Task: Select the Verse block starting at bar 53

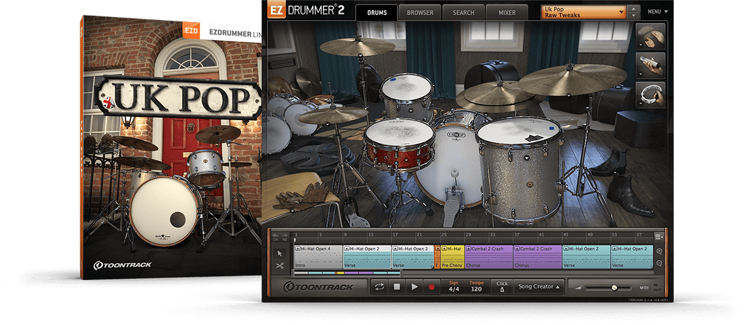Action: tap(631, 258)
